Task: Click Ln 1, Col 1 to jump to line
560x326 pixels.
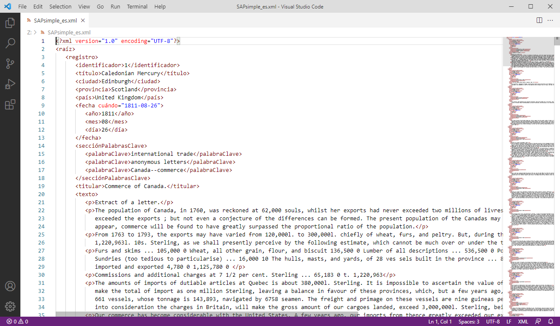Action: (x=440, y=321)
